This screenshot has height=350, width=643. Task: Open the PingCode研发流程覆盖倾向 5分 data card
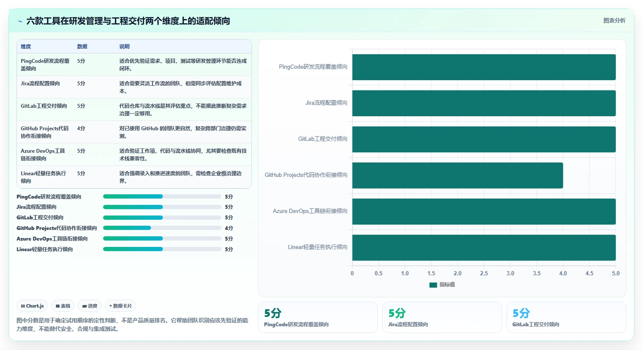coord(318,317)
